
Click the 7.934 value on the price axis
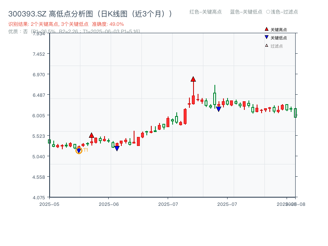point(39,35)
